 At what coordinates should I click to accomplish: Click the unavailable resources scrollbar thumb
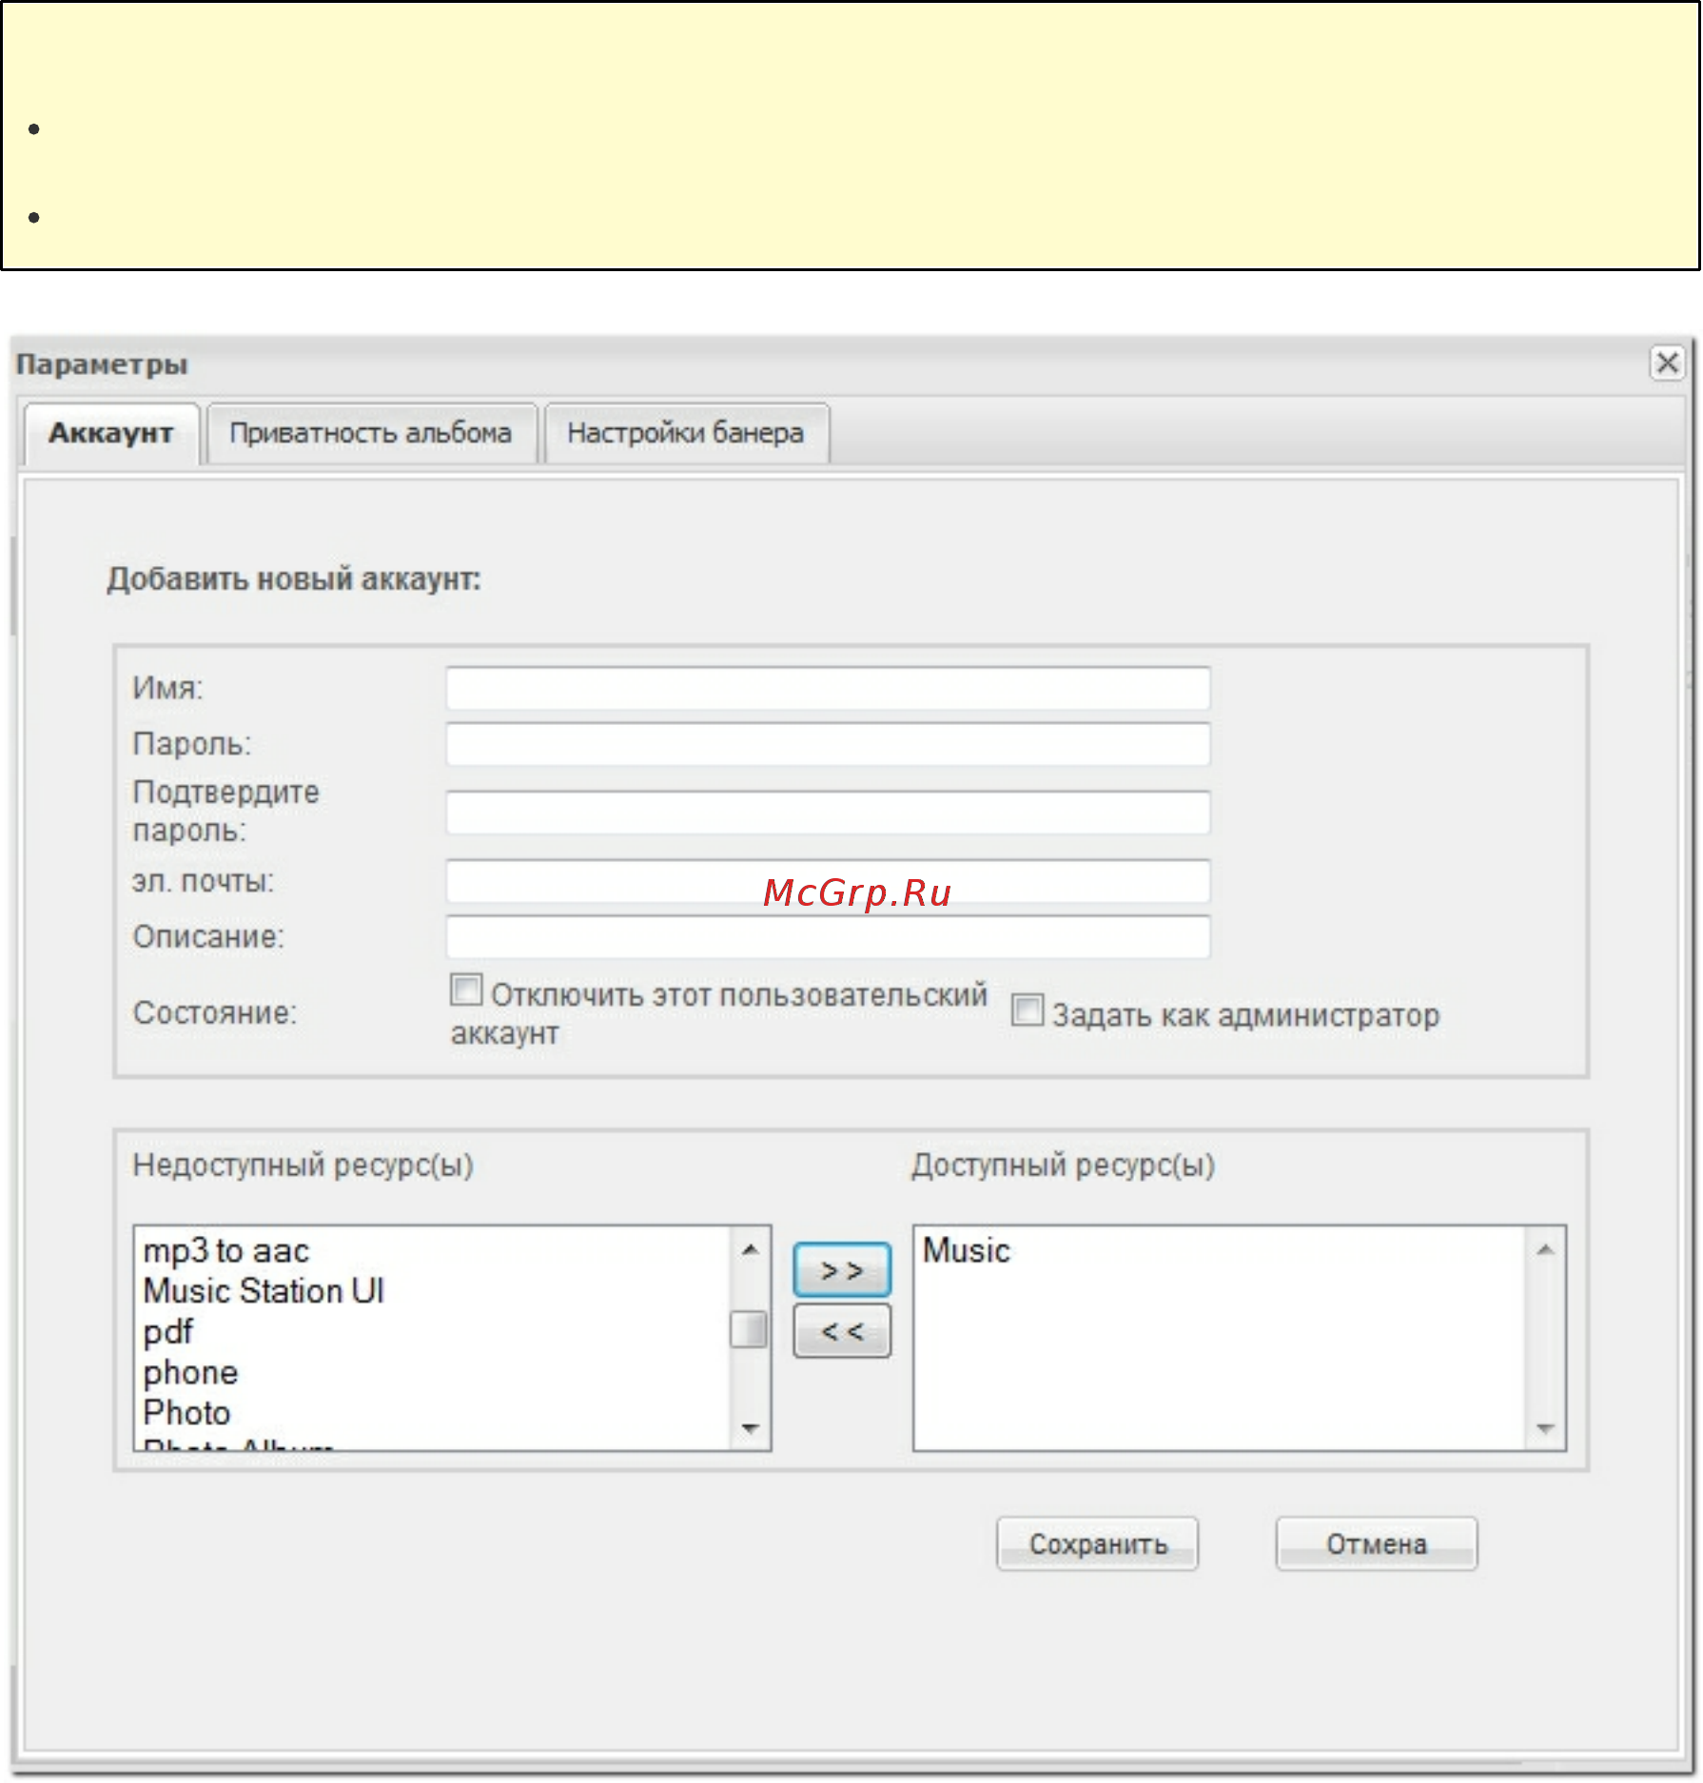(749, 1330)
